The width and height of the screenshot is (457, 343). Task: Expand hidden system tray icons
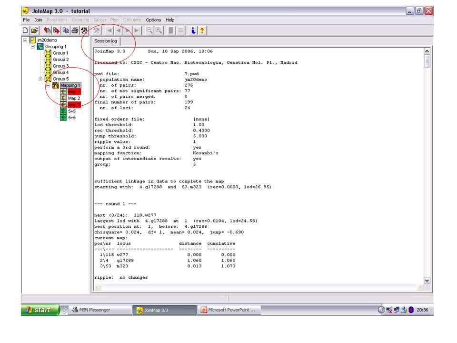(381, 310)
